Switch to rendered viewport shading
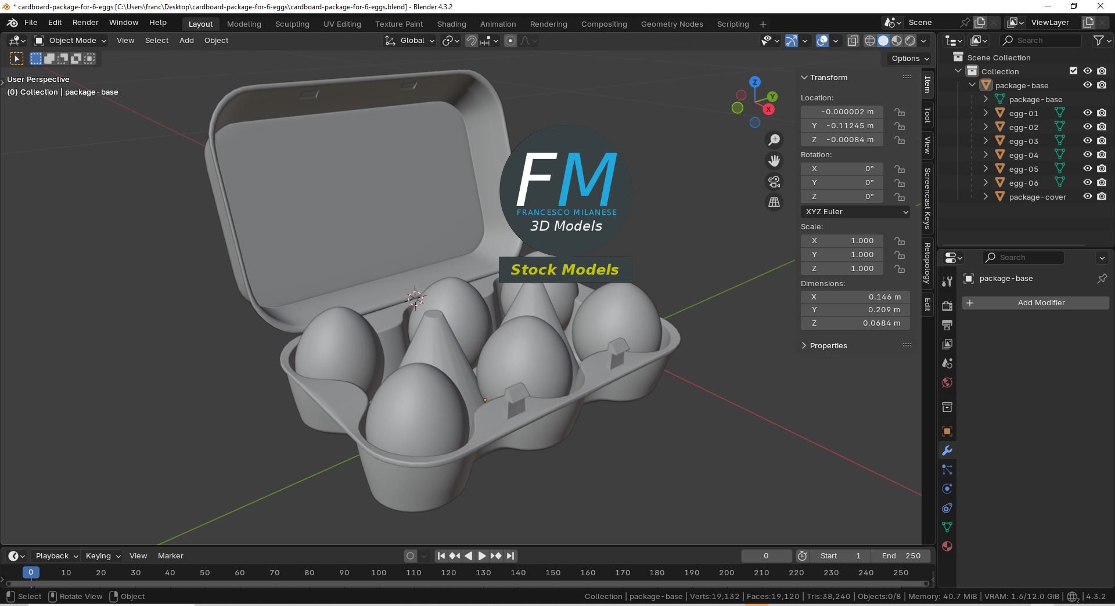 (x=910, y=41)
